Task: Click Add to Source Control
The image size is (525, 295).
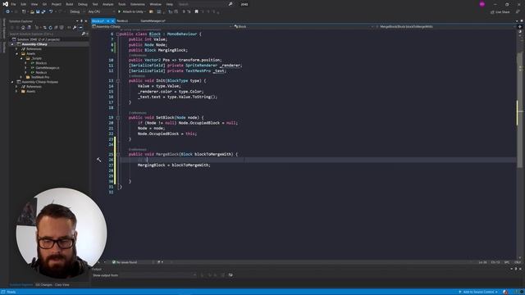Action: point(477,292)
